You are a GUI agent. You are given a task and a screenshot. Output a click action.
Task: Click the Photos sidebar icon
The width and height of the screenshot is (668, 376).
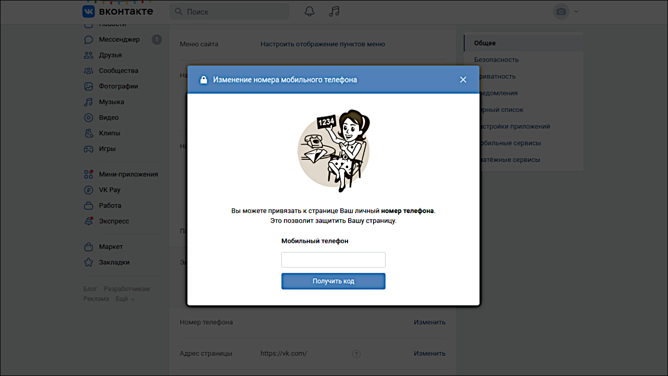click(89, 87)
